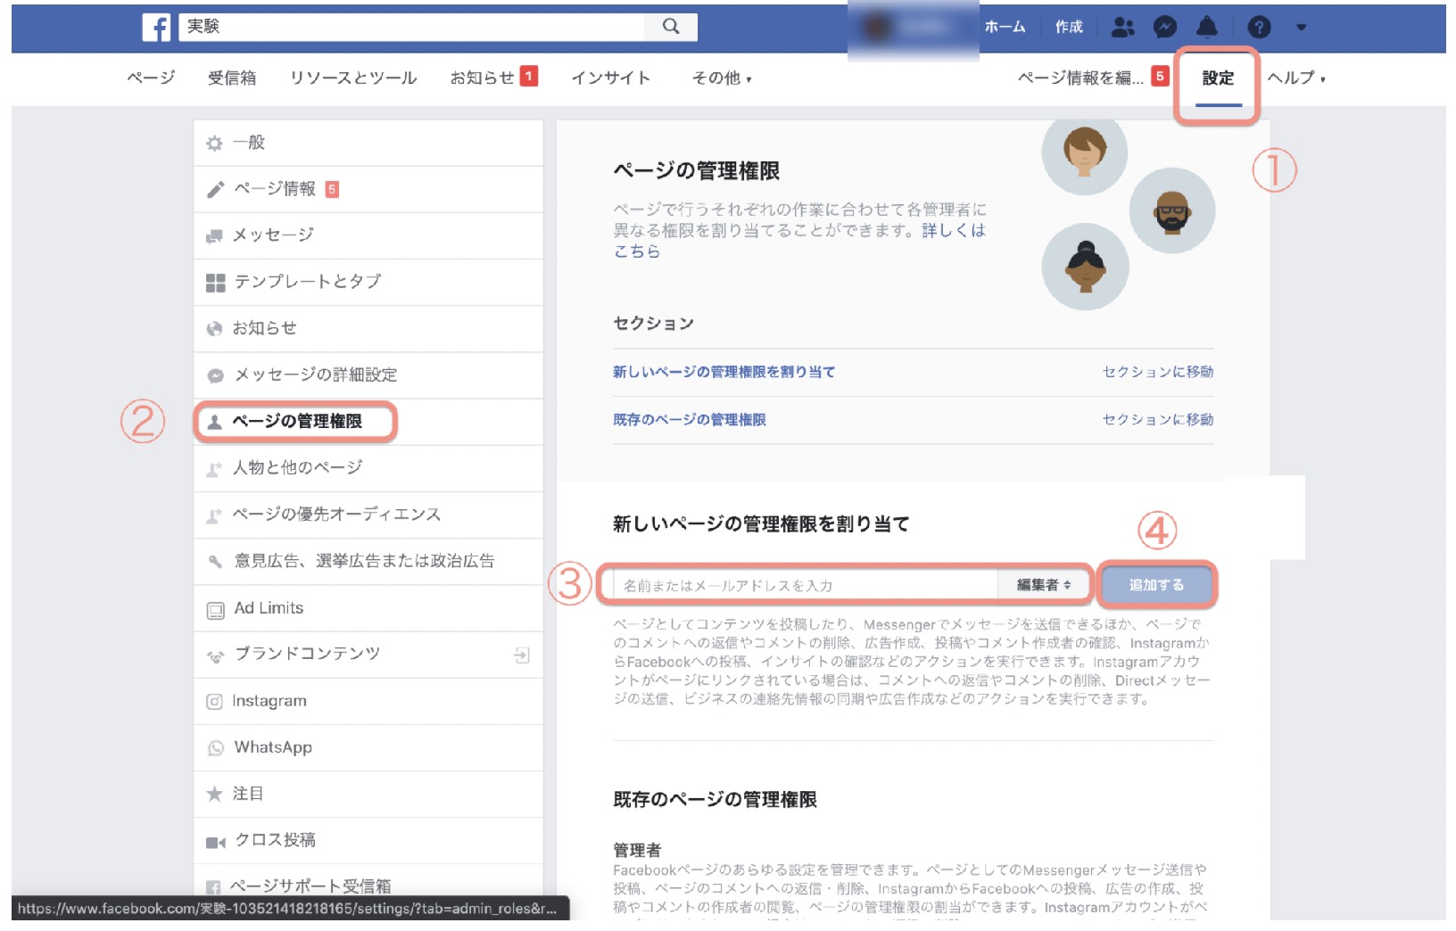
Task: Click the search magnifier icon
Action: (x=671, y=27)
